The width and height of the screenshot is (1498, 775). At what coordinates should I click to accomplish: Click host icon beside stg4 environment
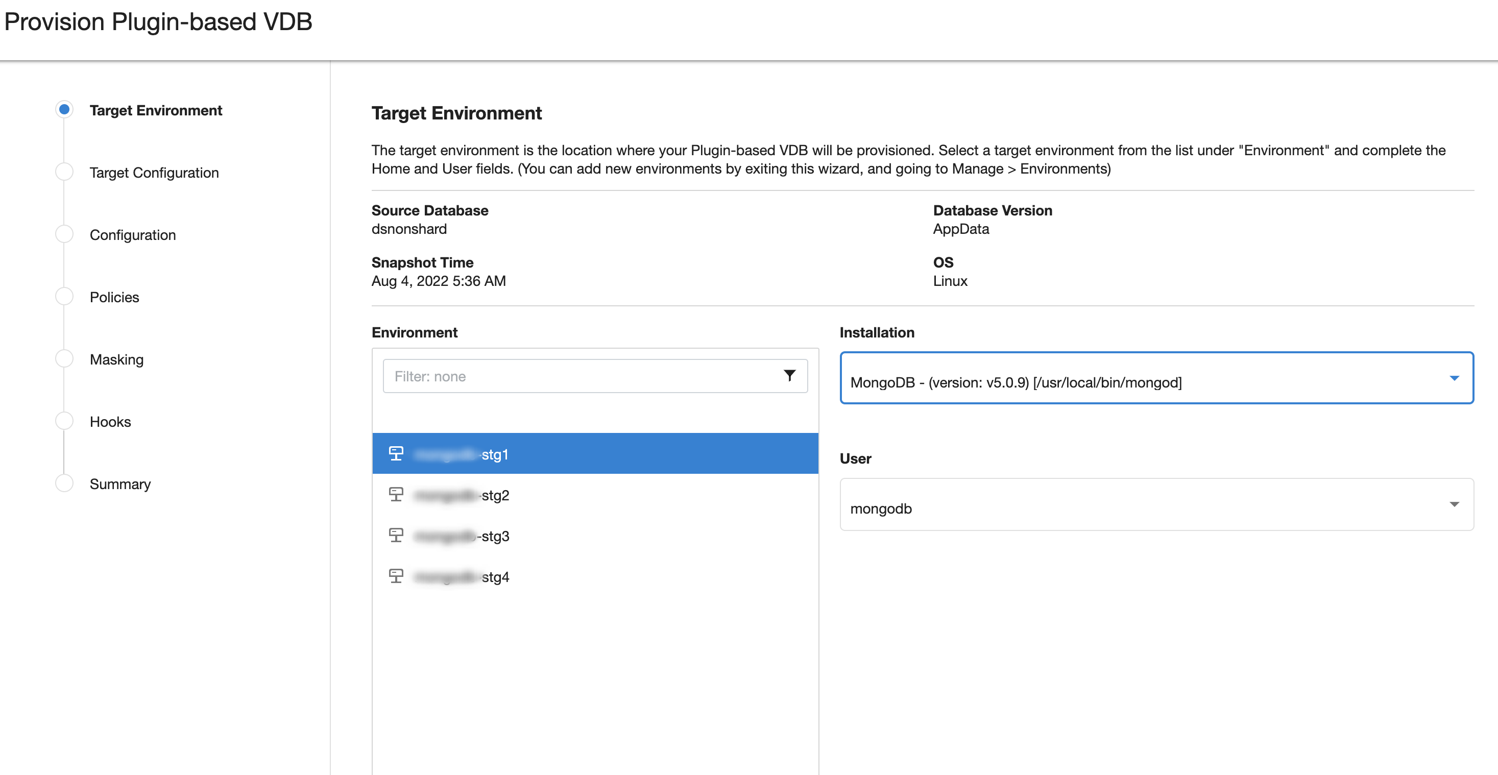(x=396, y=575)
